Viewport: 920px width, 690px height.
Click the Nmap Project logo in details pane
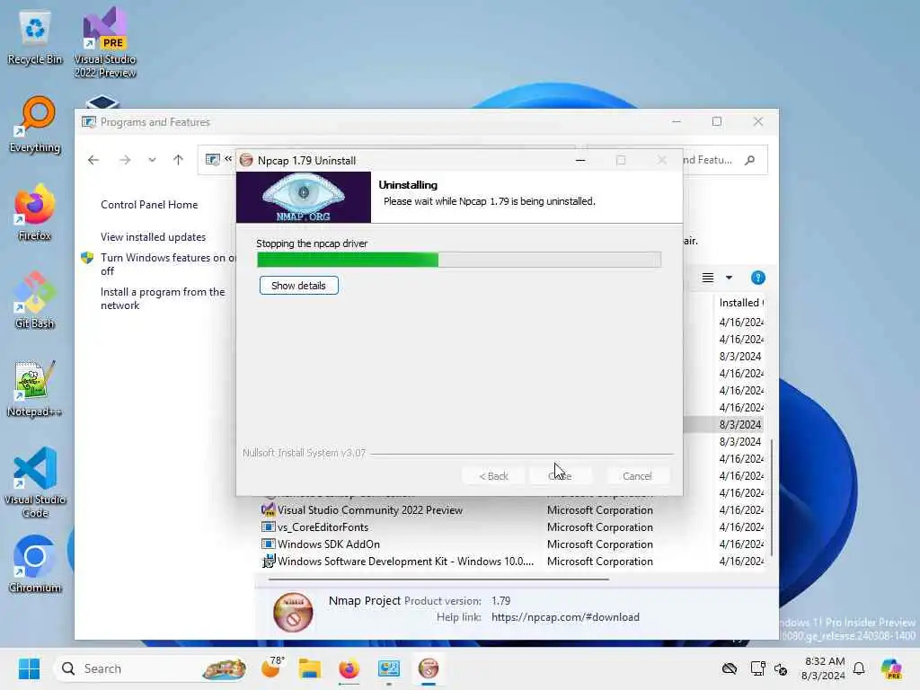tap(292, 612)
